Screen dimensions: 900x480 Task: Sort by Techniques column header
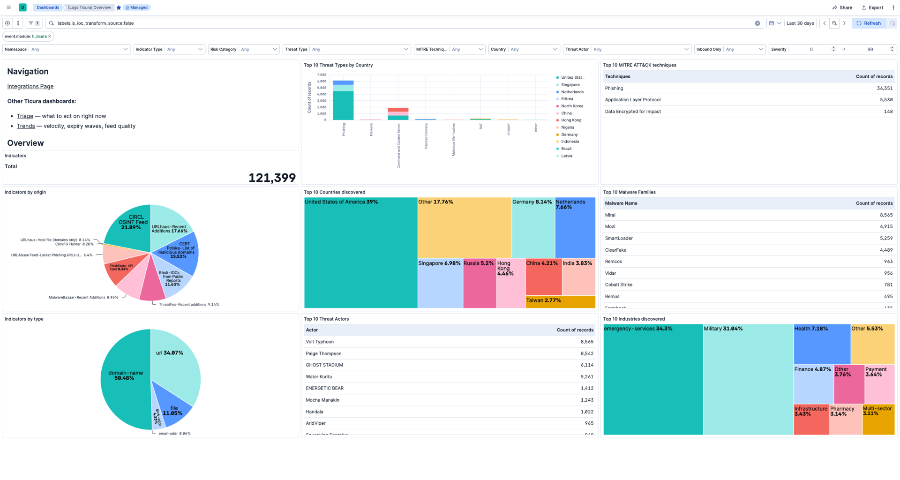pyautogui.click(x=617, y=76)
